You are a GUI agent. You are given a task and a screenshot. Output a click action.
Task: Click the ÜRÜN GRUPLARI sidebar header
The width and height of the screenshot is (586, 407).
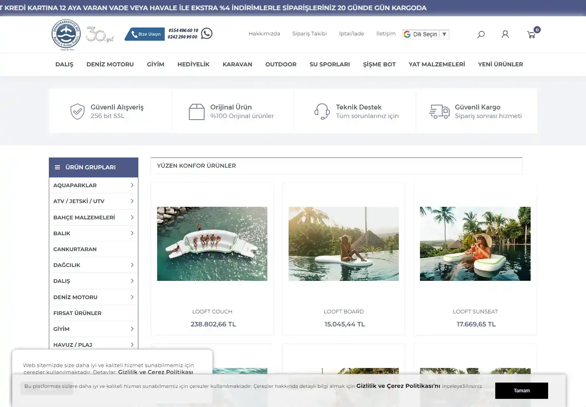94,167
